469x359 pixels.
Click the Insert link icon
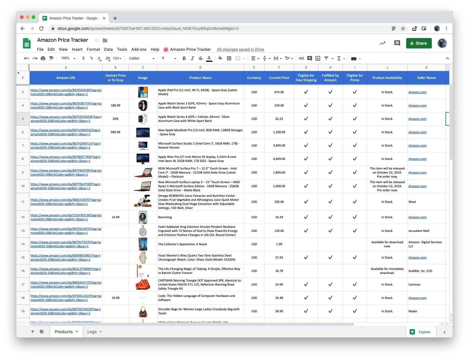(302, 58)
